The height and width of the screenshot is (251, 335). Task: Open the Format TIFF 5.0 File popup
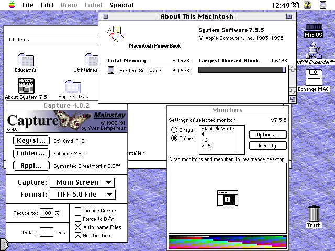[x=82, y=195]
